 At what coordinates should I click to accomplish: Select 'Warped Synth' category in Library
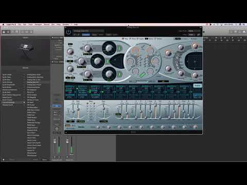[8, 105]
